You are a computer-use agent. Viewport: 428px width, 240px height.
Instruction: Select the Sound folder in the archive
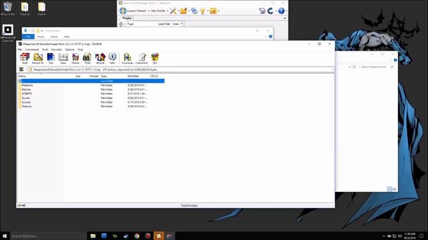coord(25,98)
